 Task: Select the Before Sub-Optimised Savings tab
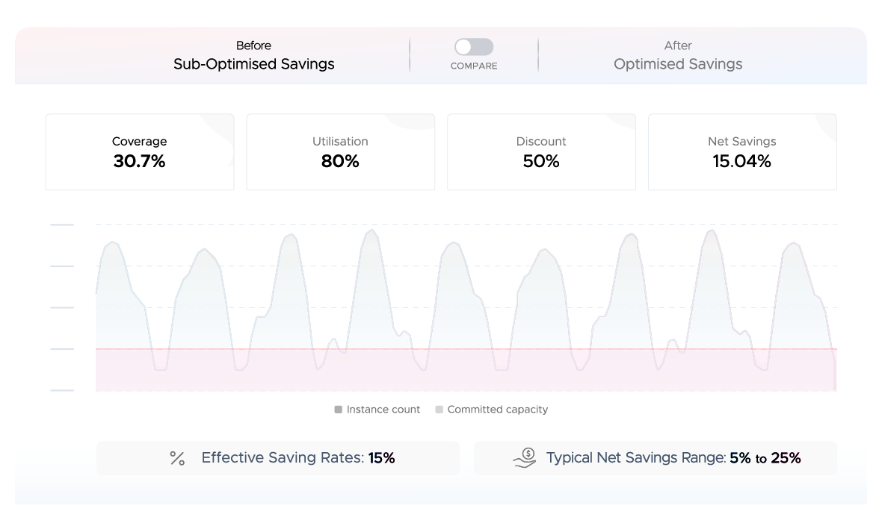click(x=253, y=56)
